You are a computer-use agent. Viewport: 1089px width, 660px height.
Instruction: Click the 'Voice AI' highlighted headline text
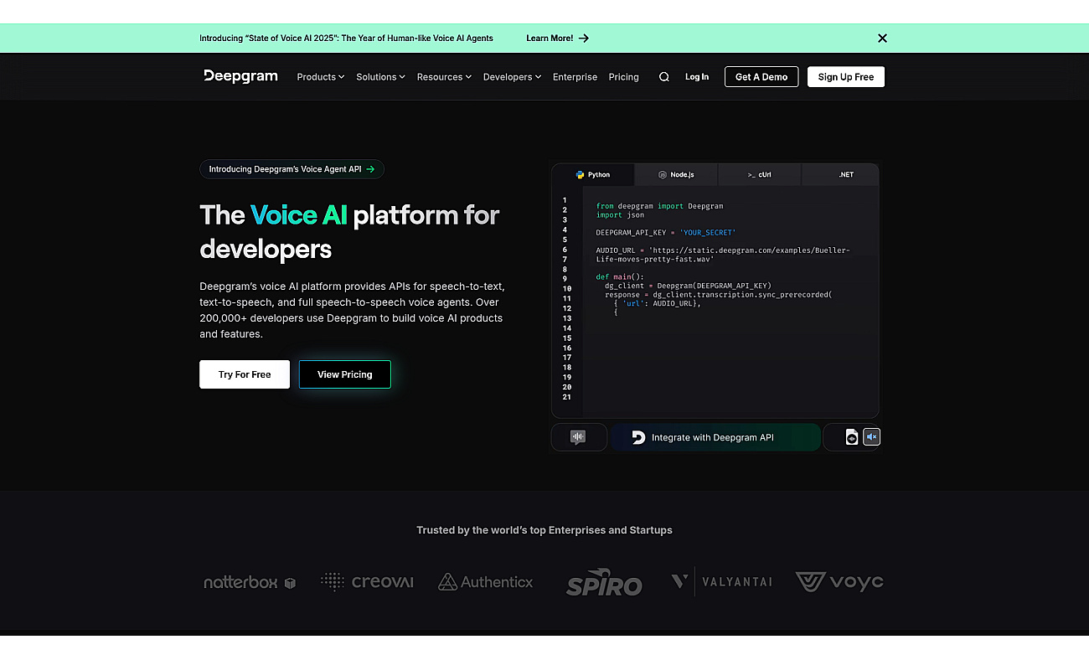(x=299, y=215)
